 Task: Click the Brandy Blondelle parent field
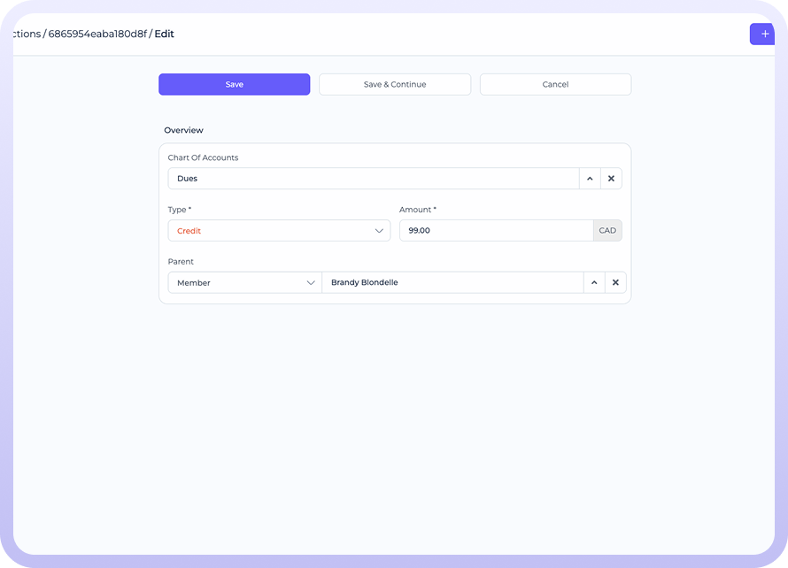point(452,283)
